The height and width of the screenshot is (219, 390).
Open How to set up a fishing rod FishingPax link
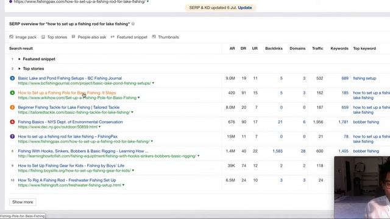click(x=68, y=136)
